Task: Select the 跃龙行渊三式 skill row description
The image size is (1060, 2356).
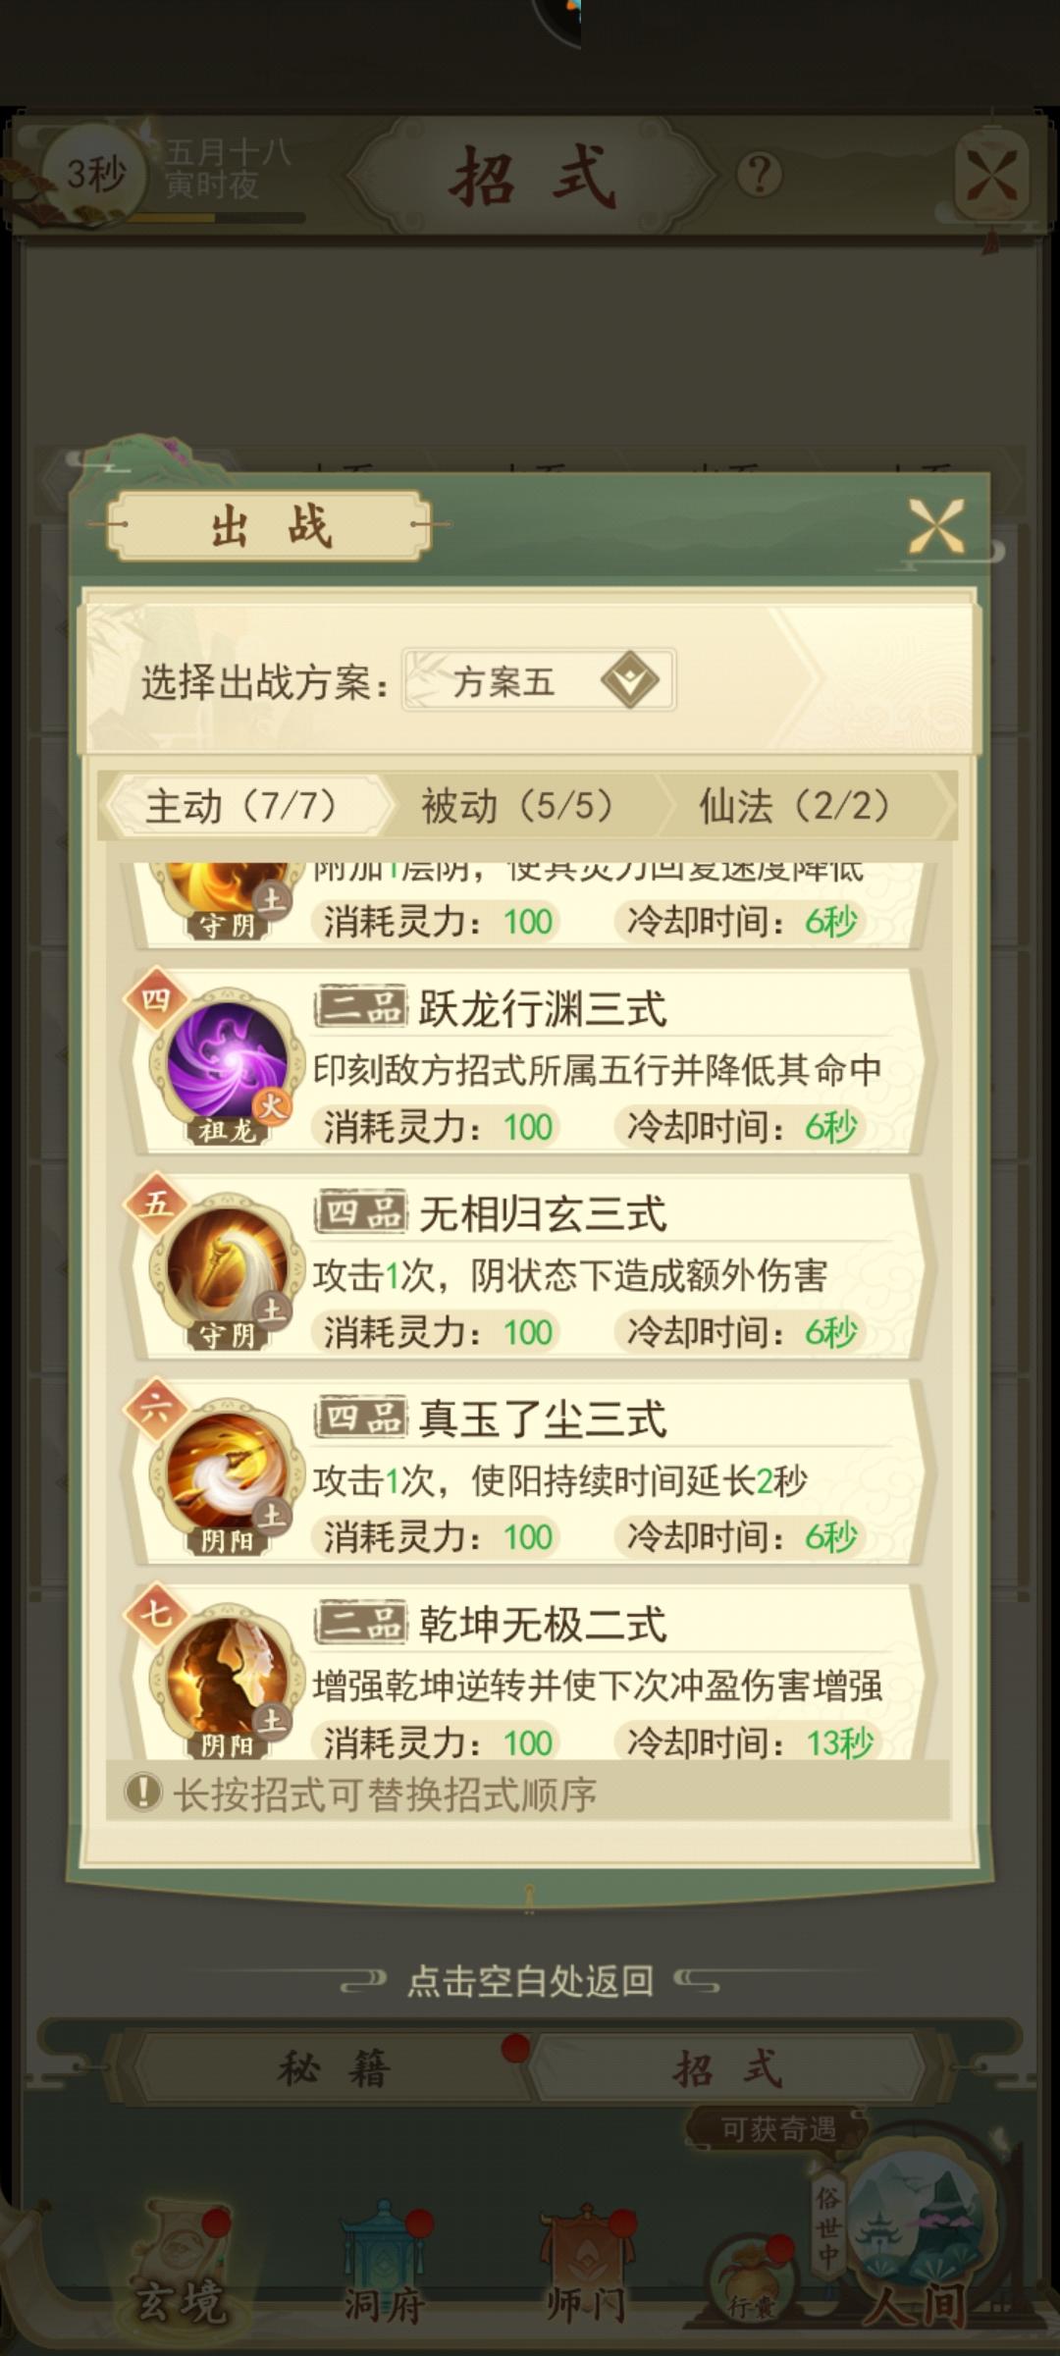Action: (597, 1069)
